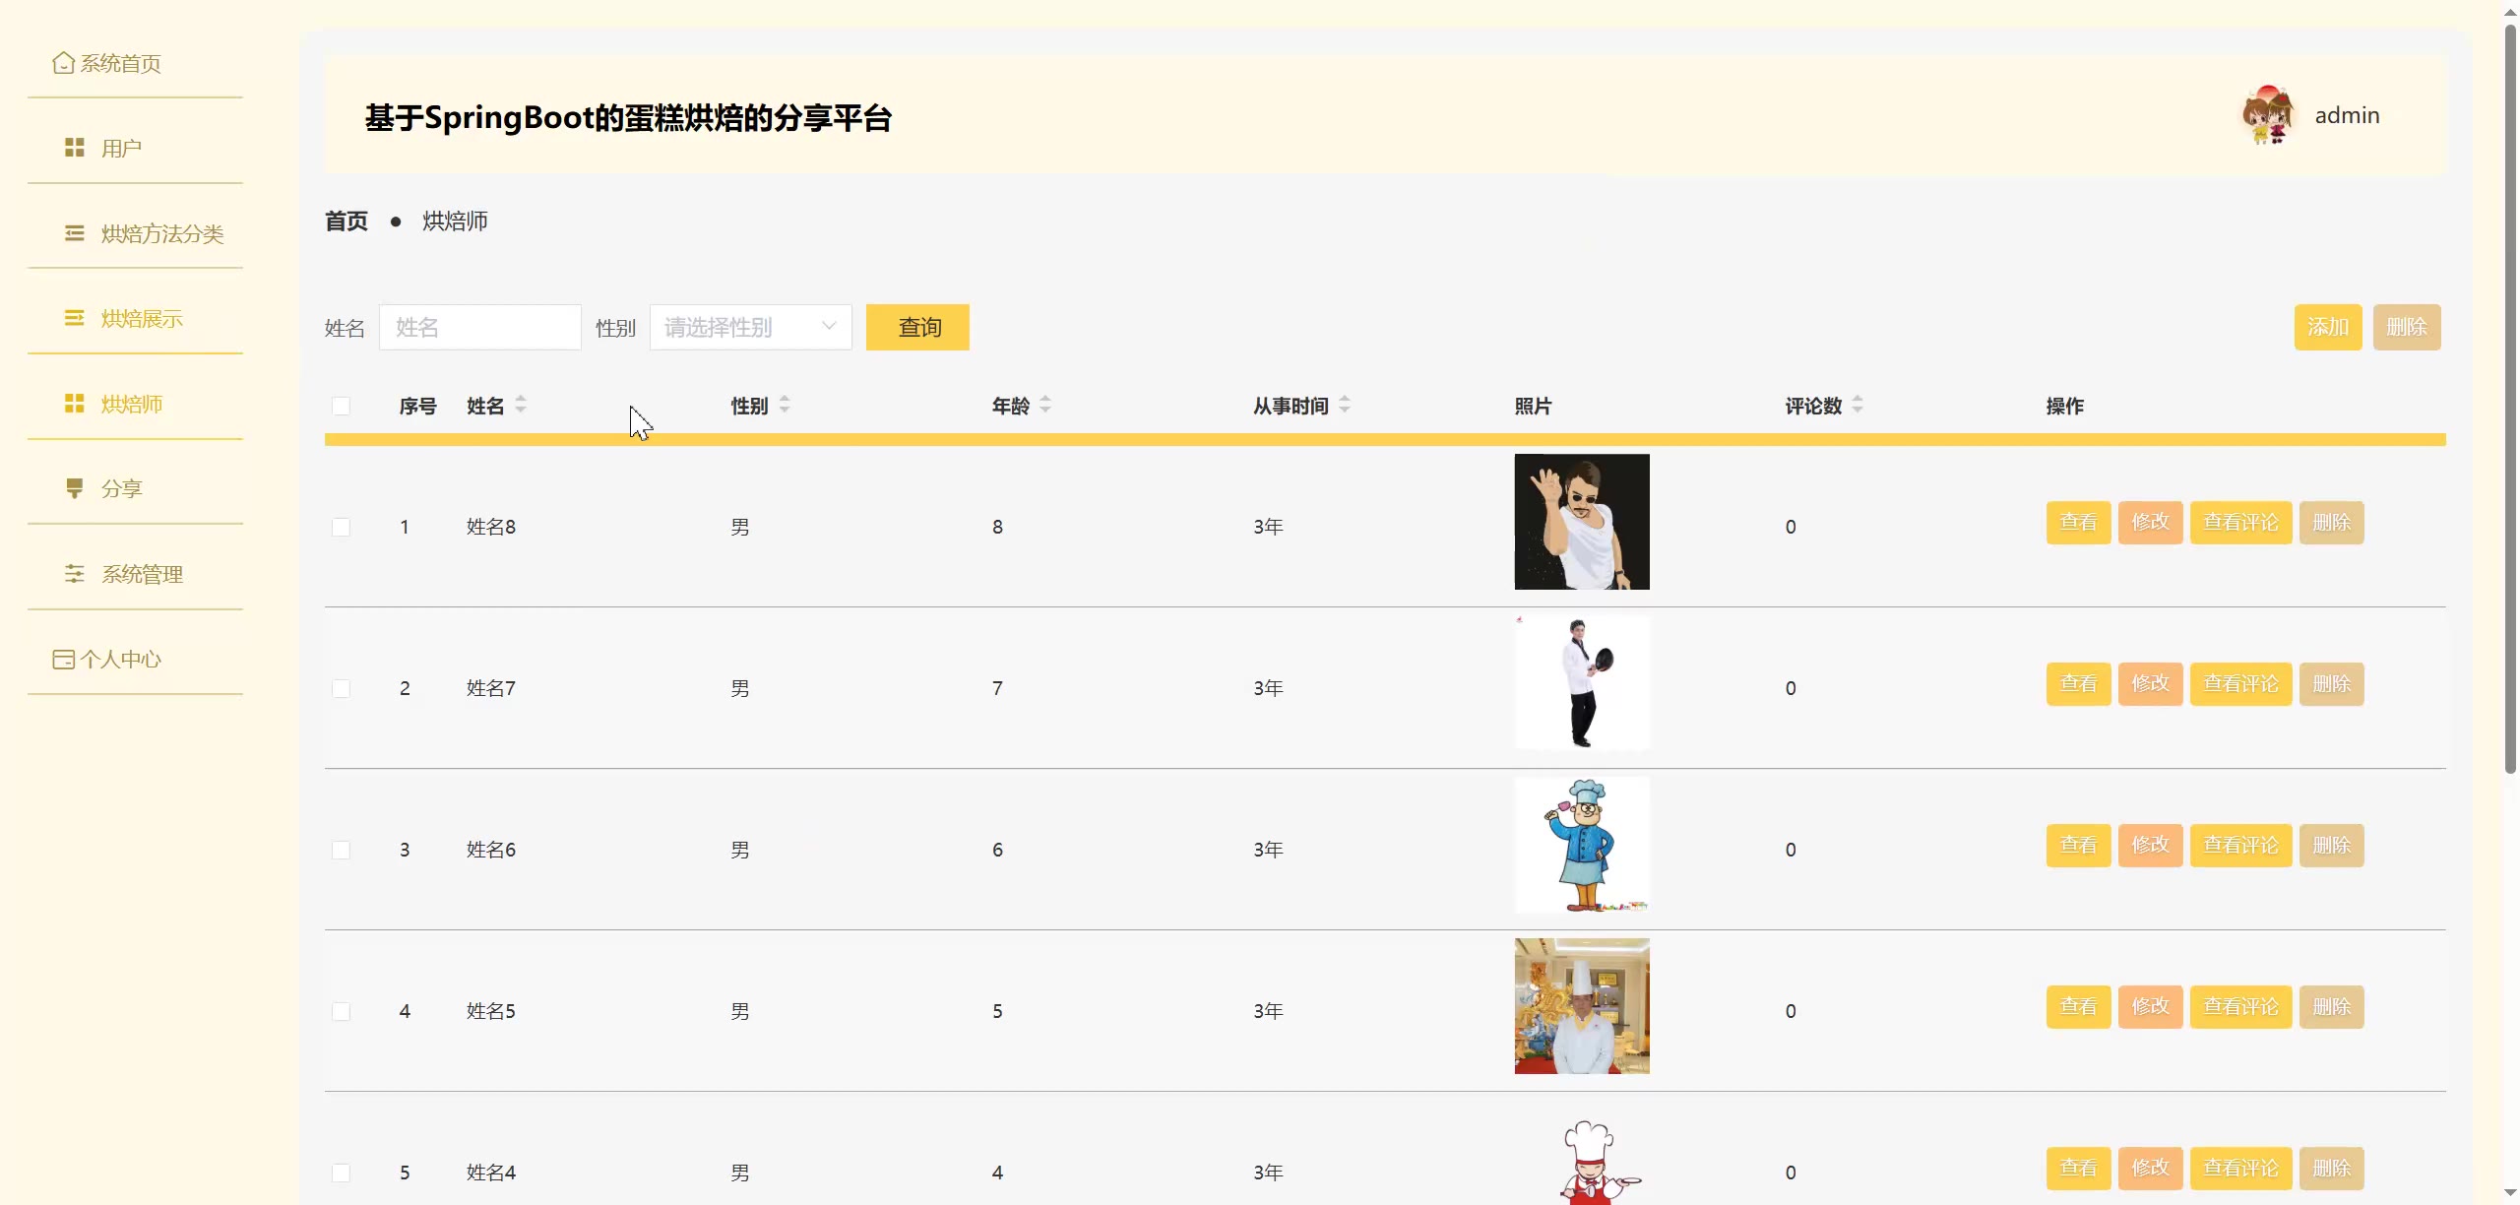Image resolution: width=2520 pixels, height=1205 pixels.
Task: Click the grid icon beside 烘焙师 menu
Action: click(x=75, y=404)
